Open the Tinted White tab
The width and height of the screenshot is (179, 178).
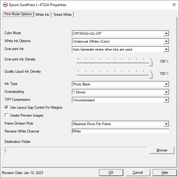(62, 15)
